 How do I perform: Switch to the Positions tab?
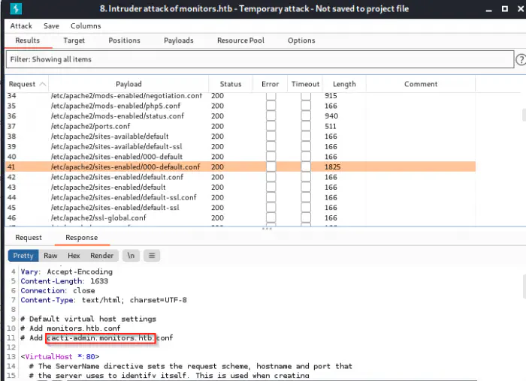click(x=124, y=40)
